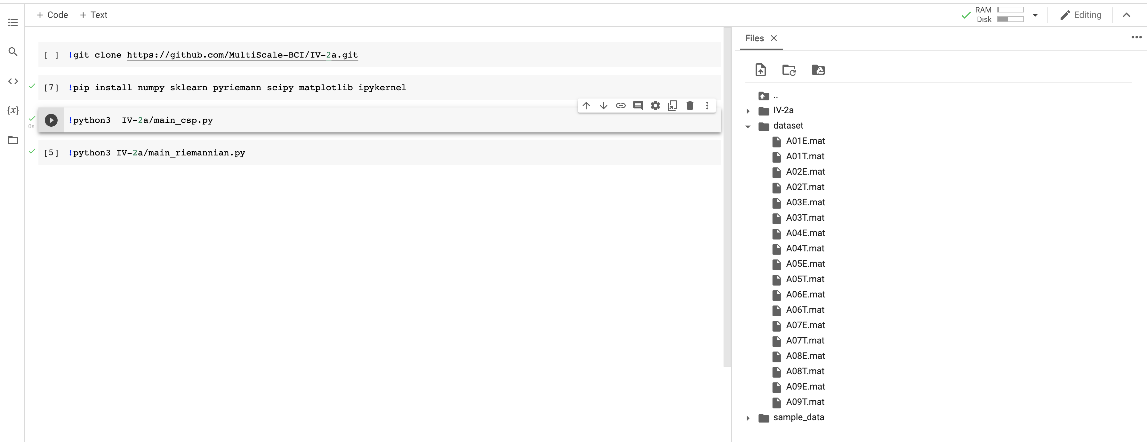Open the search panel in left sidebar
This screenshot has width=1147, height=442.
click(x=13, y=51)
